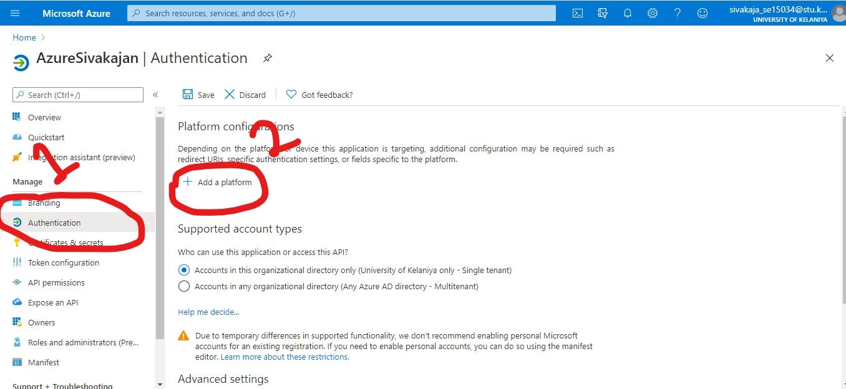The image size is (846, 389).
Task: Open Owners in the sidebar
Action: [41, 322]
